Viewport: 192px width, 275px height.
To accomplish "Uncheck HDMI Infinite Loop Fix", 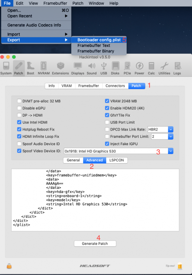I will point(19,136).
